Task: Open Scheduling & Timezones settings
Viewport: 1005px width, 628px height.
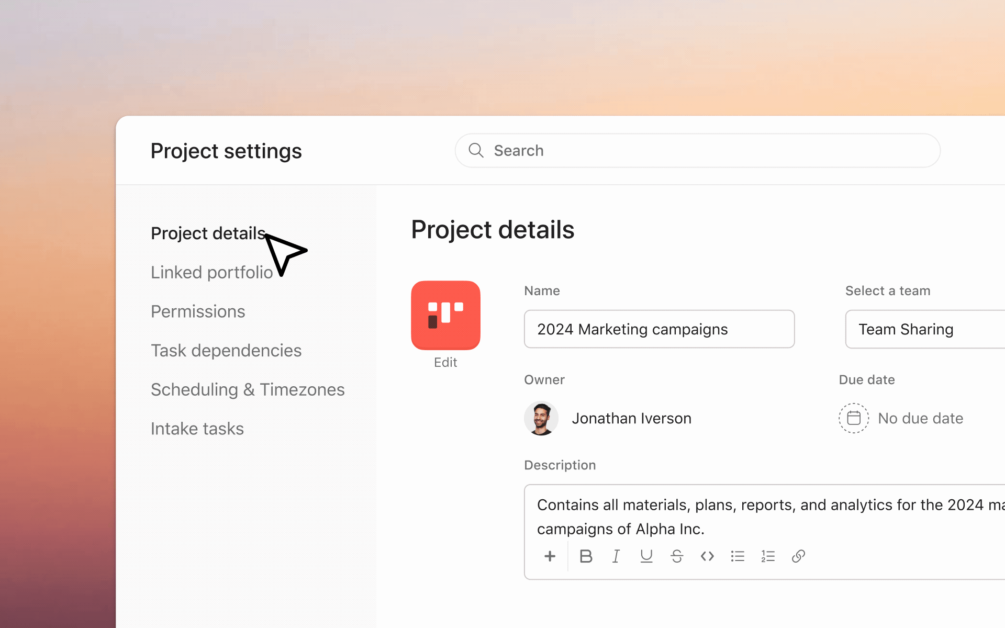Action: pos(248,389)
